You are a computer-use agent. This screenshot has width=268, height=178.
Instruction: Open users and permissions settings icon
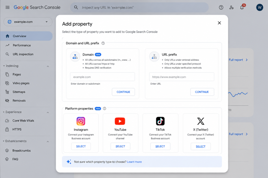(x=231, y=7)
